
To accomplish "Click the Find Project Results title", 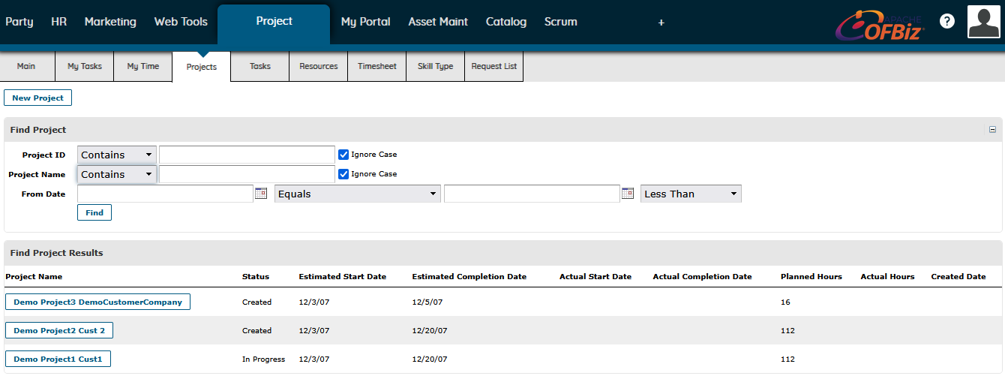I will point(57,253).
